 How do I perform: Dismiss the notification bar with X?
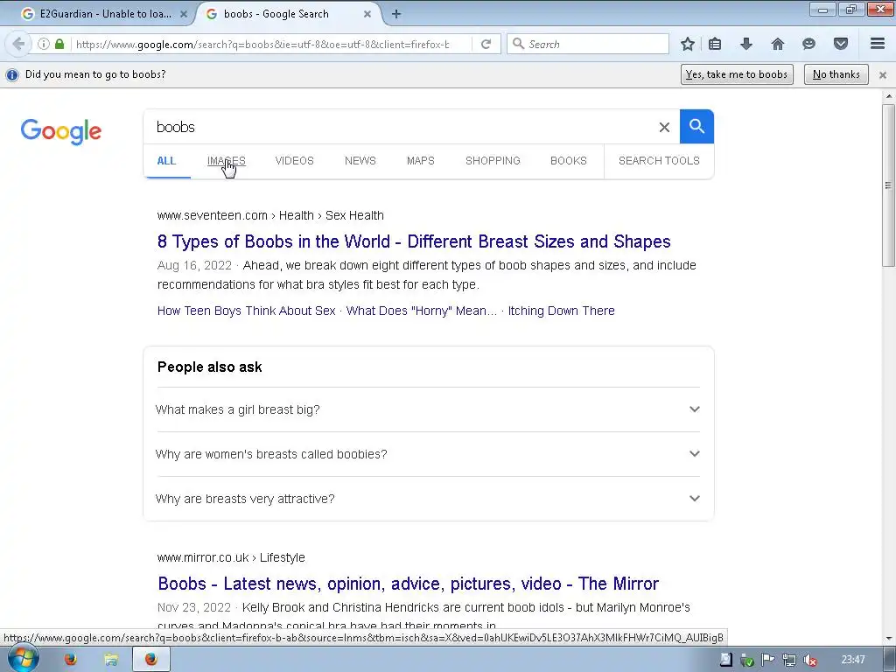tap(883, 75)
